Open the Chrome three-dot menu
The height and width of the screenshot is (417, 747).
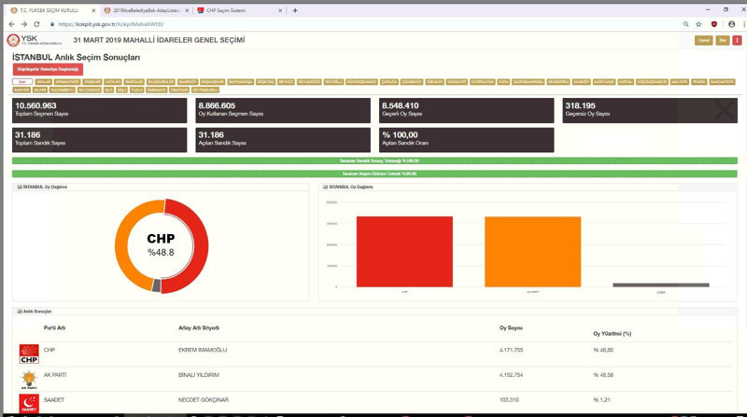click(743, 24)
